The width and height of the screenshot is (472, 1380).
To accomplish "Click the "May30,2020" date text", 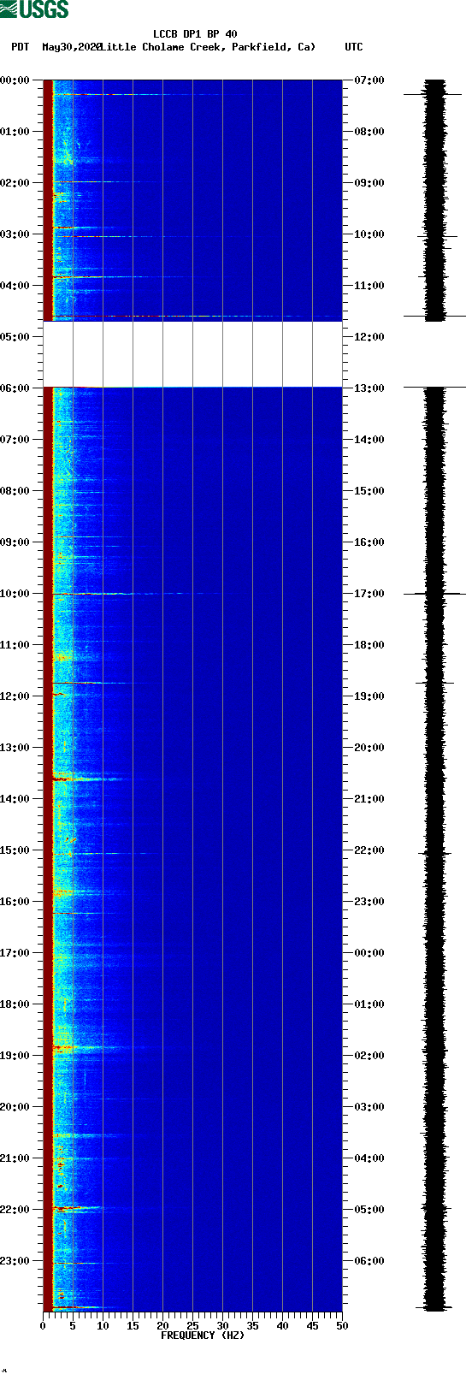I will point(71,47).
